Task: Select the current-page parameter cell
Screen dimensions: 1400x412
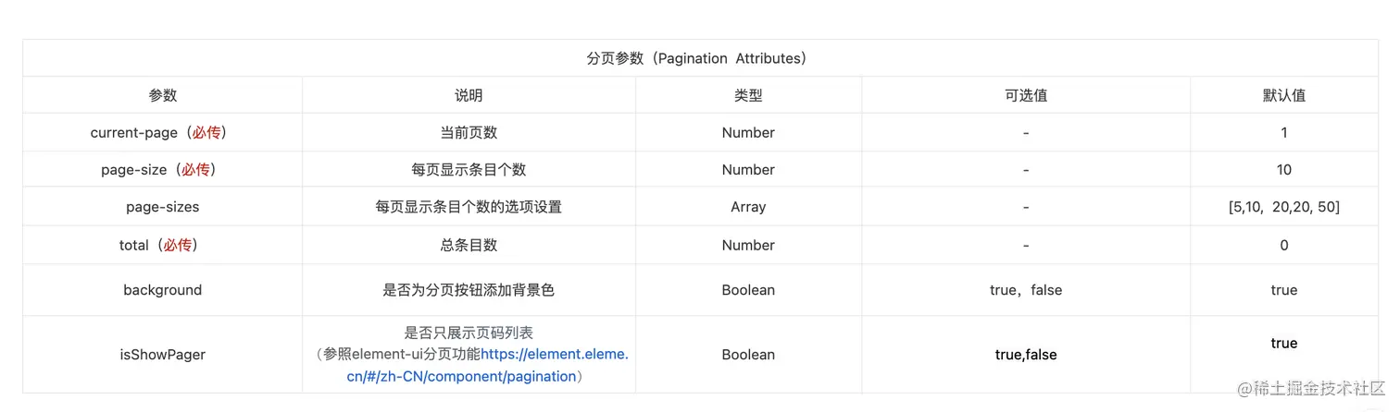Action: coord(163,132)
